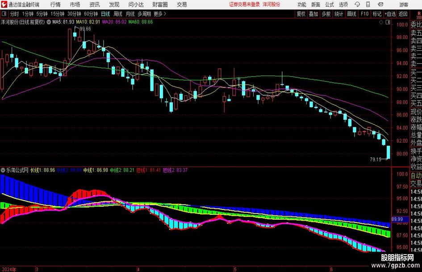Expand the 更多 period options
Screen dimensions: 422x272
[x=160, y=14]
